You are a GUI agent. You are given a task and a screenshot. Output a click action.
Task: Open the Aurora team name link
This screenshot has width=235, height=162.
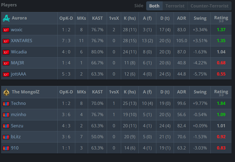pos(19,18)
